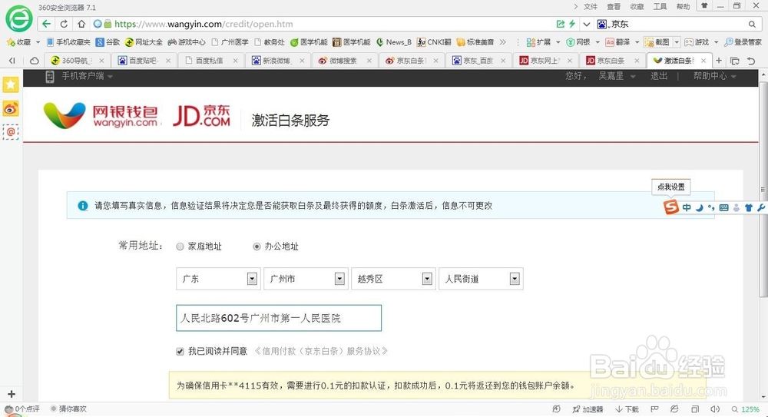The height and width of the screenshot is (417, 768).
Task: Open sidebar favorites star icon
Action: coord(11,84)
